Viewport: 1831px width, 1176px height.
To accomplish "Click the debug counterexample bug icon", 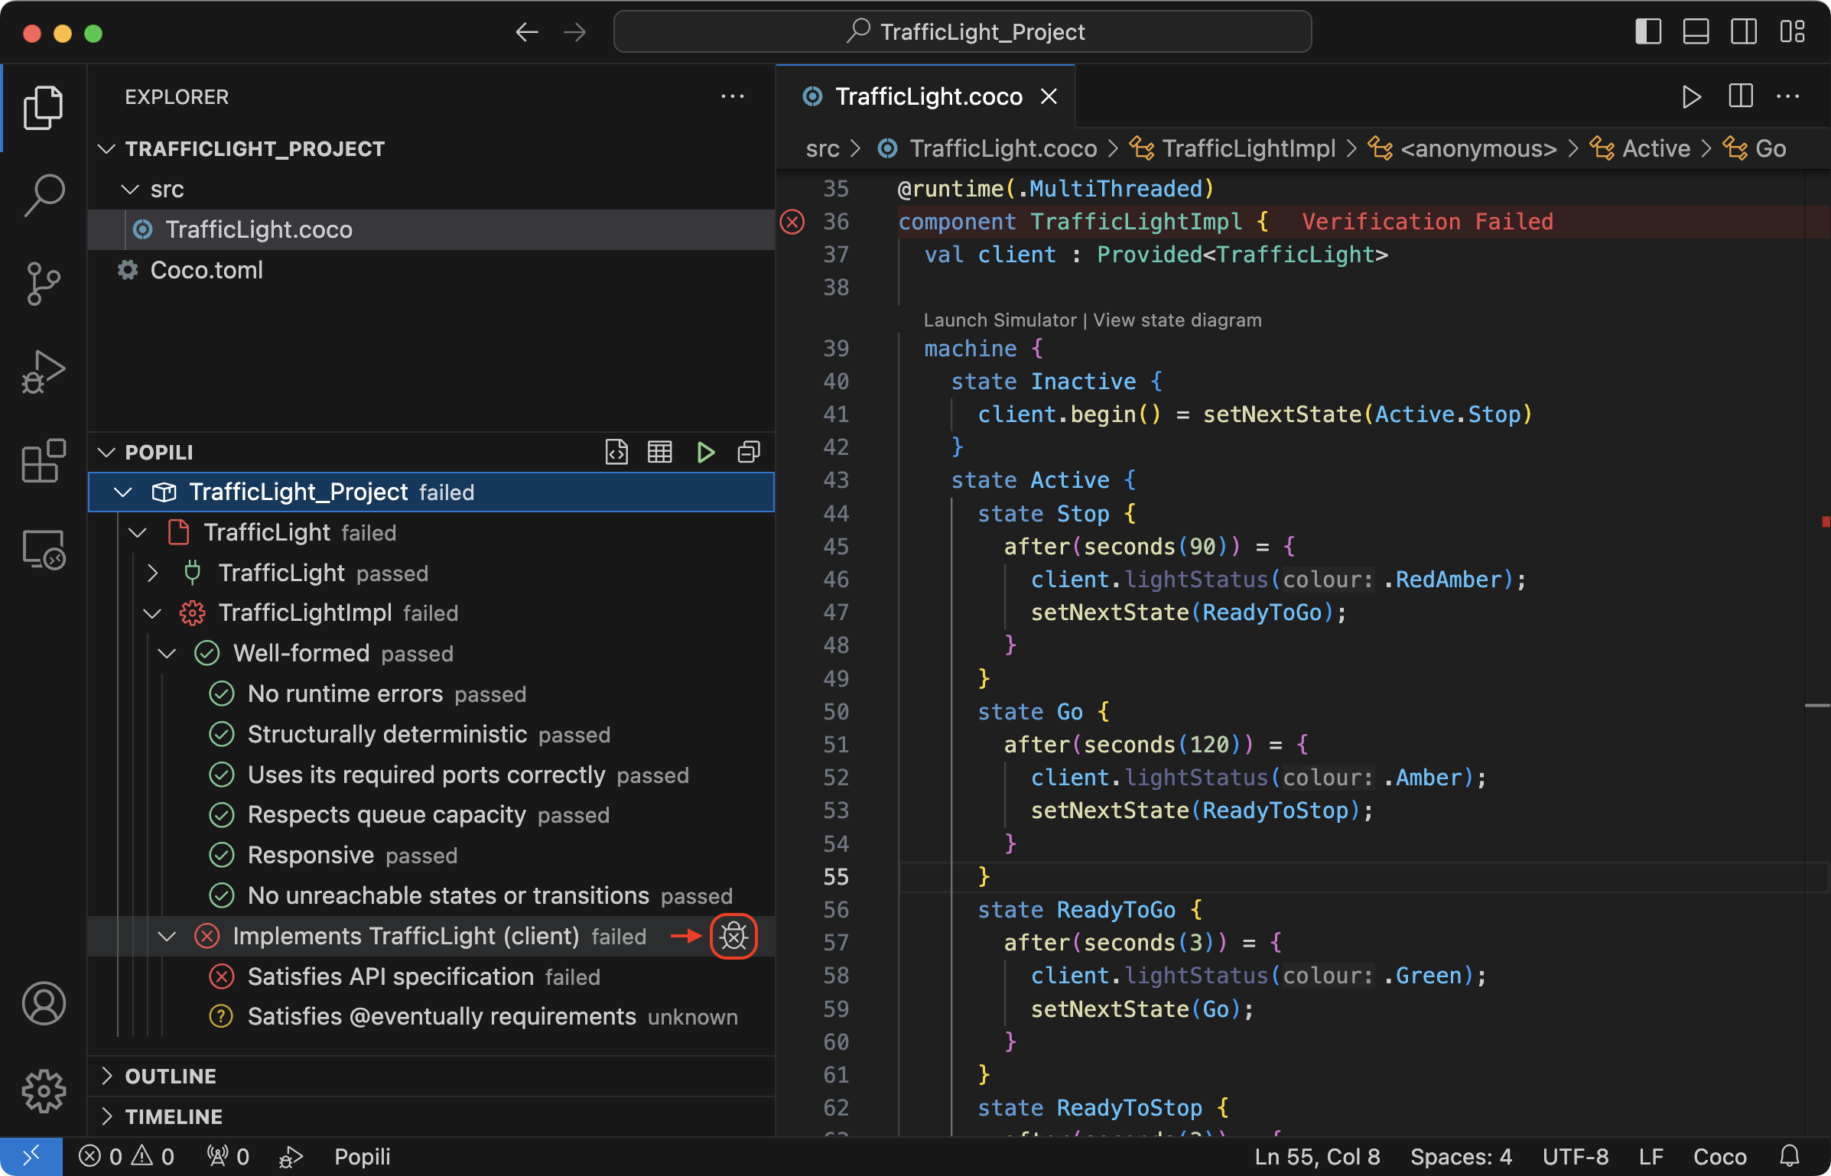I will tap(733, 936).
